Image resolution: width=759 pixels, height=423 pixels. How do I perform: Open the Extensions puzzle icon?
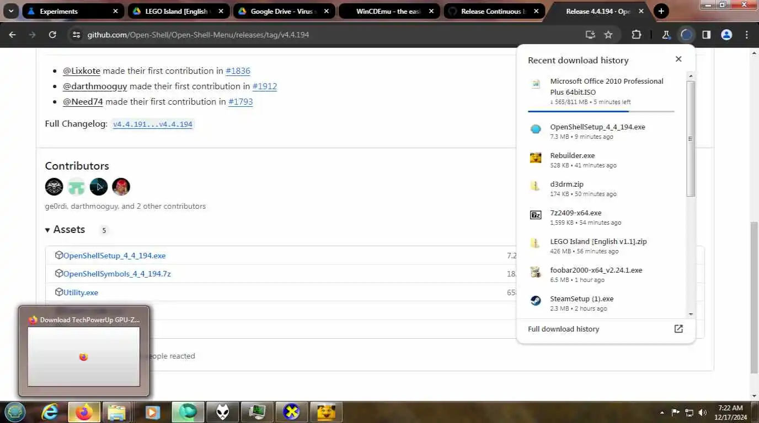637,35
